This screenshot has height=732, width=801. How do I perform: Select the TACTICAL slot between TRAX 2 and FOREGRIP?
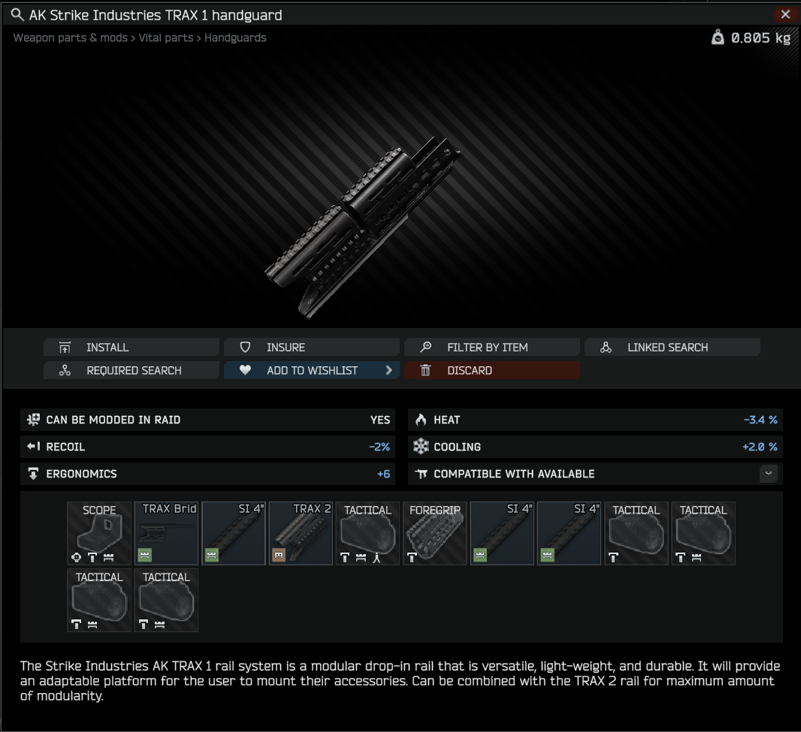367,533
